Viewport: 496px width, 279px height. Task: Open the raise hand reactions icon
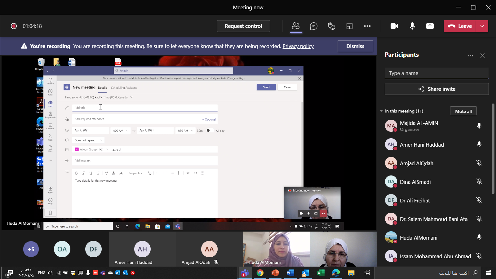point(332,26)
